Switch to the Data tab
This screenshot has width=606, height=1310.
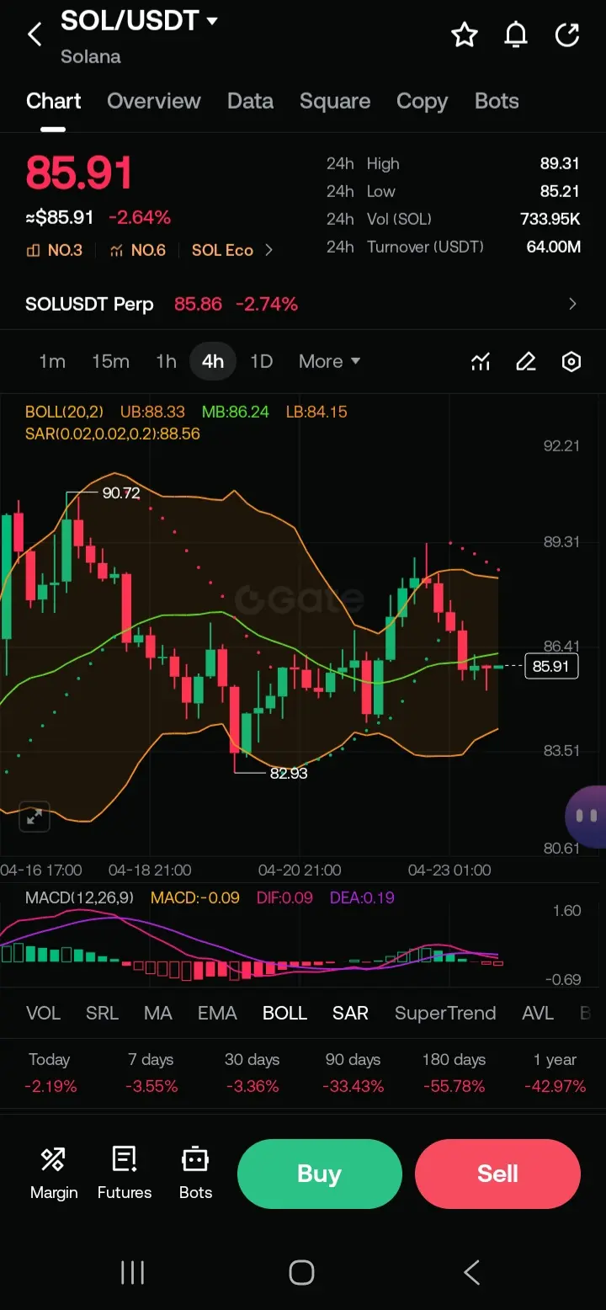pos(250,101)
